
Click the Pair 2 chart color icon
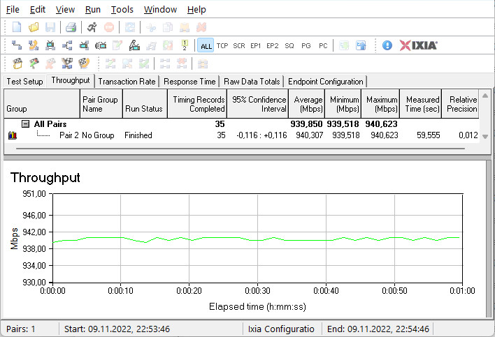[x=13, y=135]
